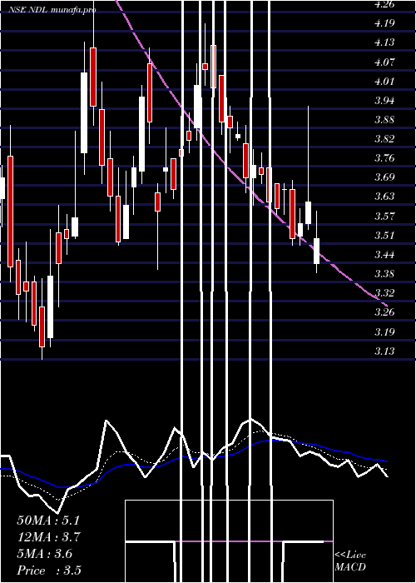
Task: Click the NSE NDL munafa.pro title text
Action: [52, 10]
